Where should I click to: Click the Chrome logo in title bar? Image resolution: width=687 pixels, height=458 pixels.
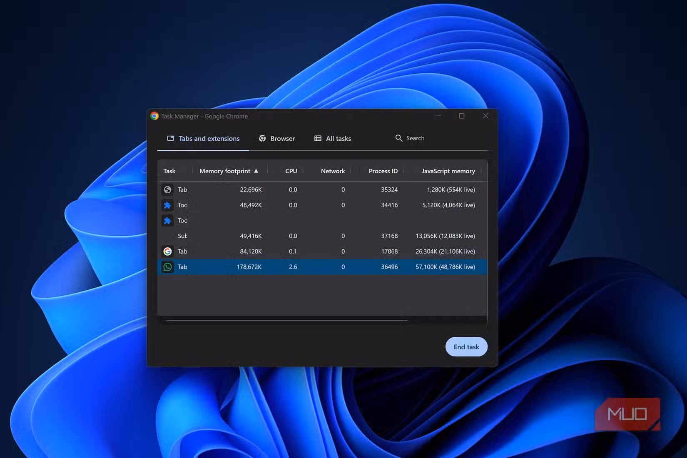154,116
